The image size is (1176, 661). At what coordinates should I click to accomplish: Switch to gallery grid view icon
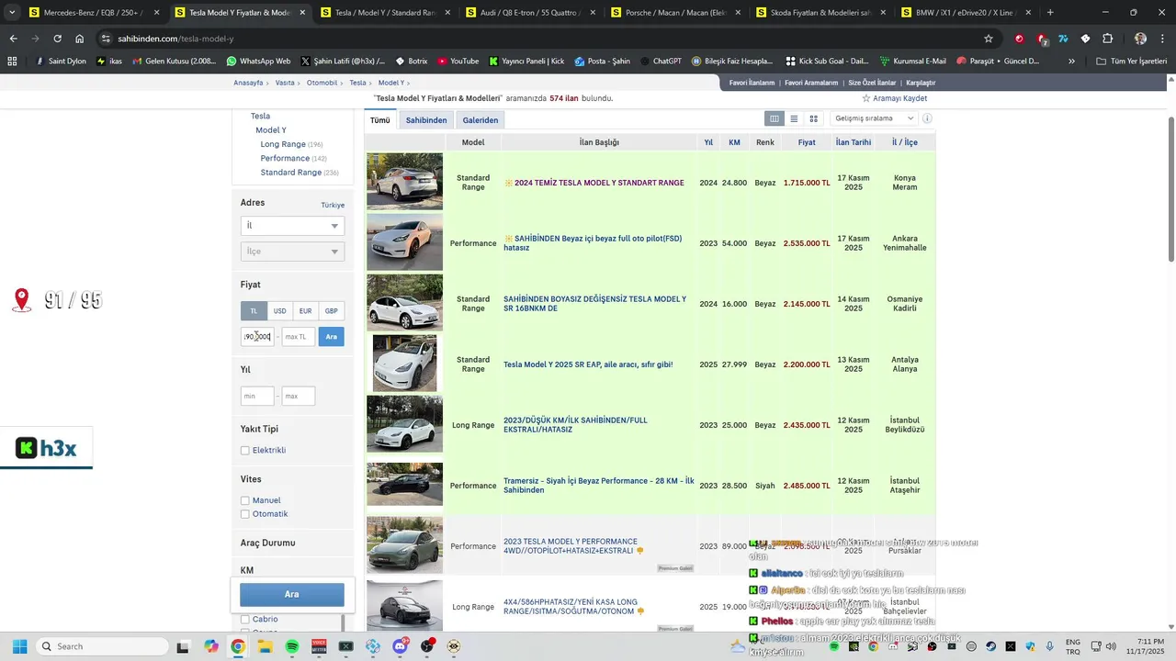coord(813,118)
